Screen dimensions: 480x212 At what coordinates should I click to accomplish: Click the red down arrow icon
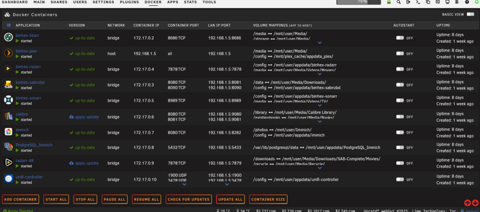point(475,203)
